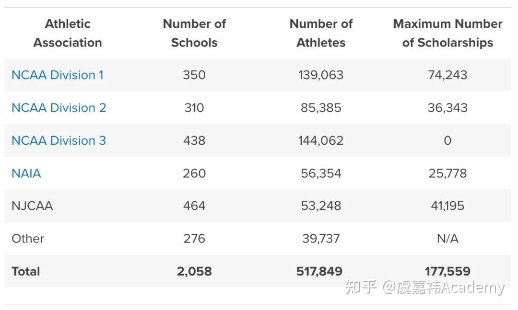
Task: Select the 144,062 athletes value
Action: click(x=321, y=140)
